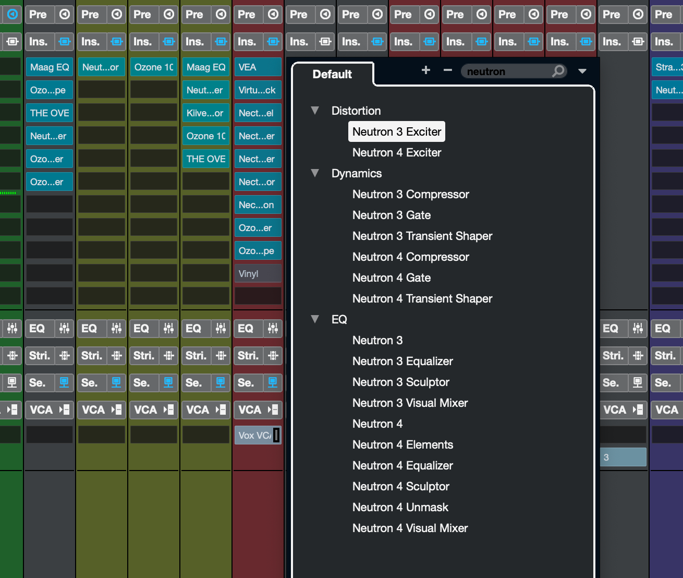683x578 pixels.
Task: Toggle the white Se. icon on the channel with VCA slot 3
Action: tap(638, 382)
